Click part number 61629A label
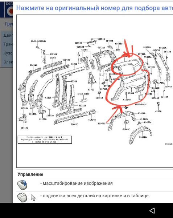Viewport: 173px width, 218px height. pyautogui.click(x=162, y=48)
